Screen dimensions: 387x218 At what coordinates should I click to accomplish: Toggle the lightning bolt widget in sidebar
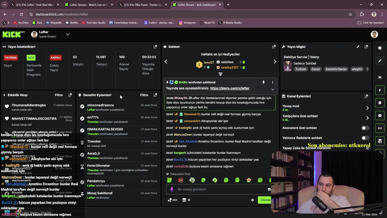380,90
